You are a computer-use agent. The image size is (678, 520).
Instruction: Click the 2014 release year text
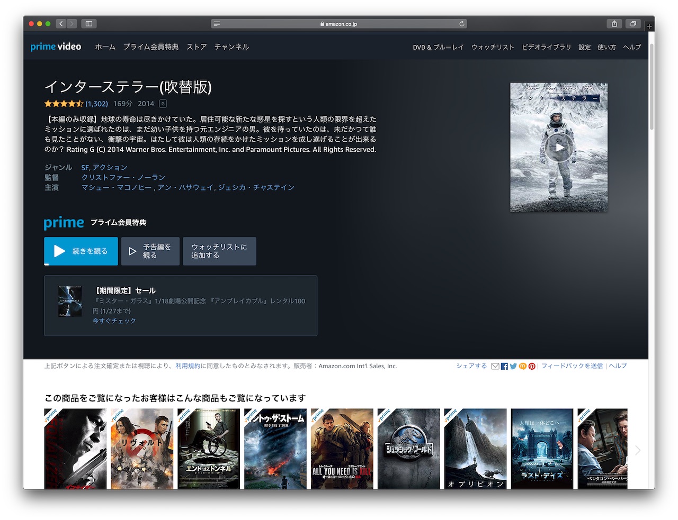(146, 104)
